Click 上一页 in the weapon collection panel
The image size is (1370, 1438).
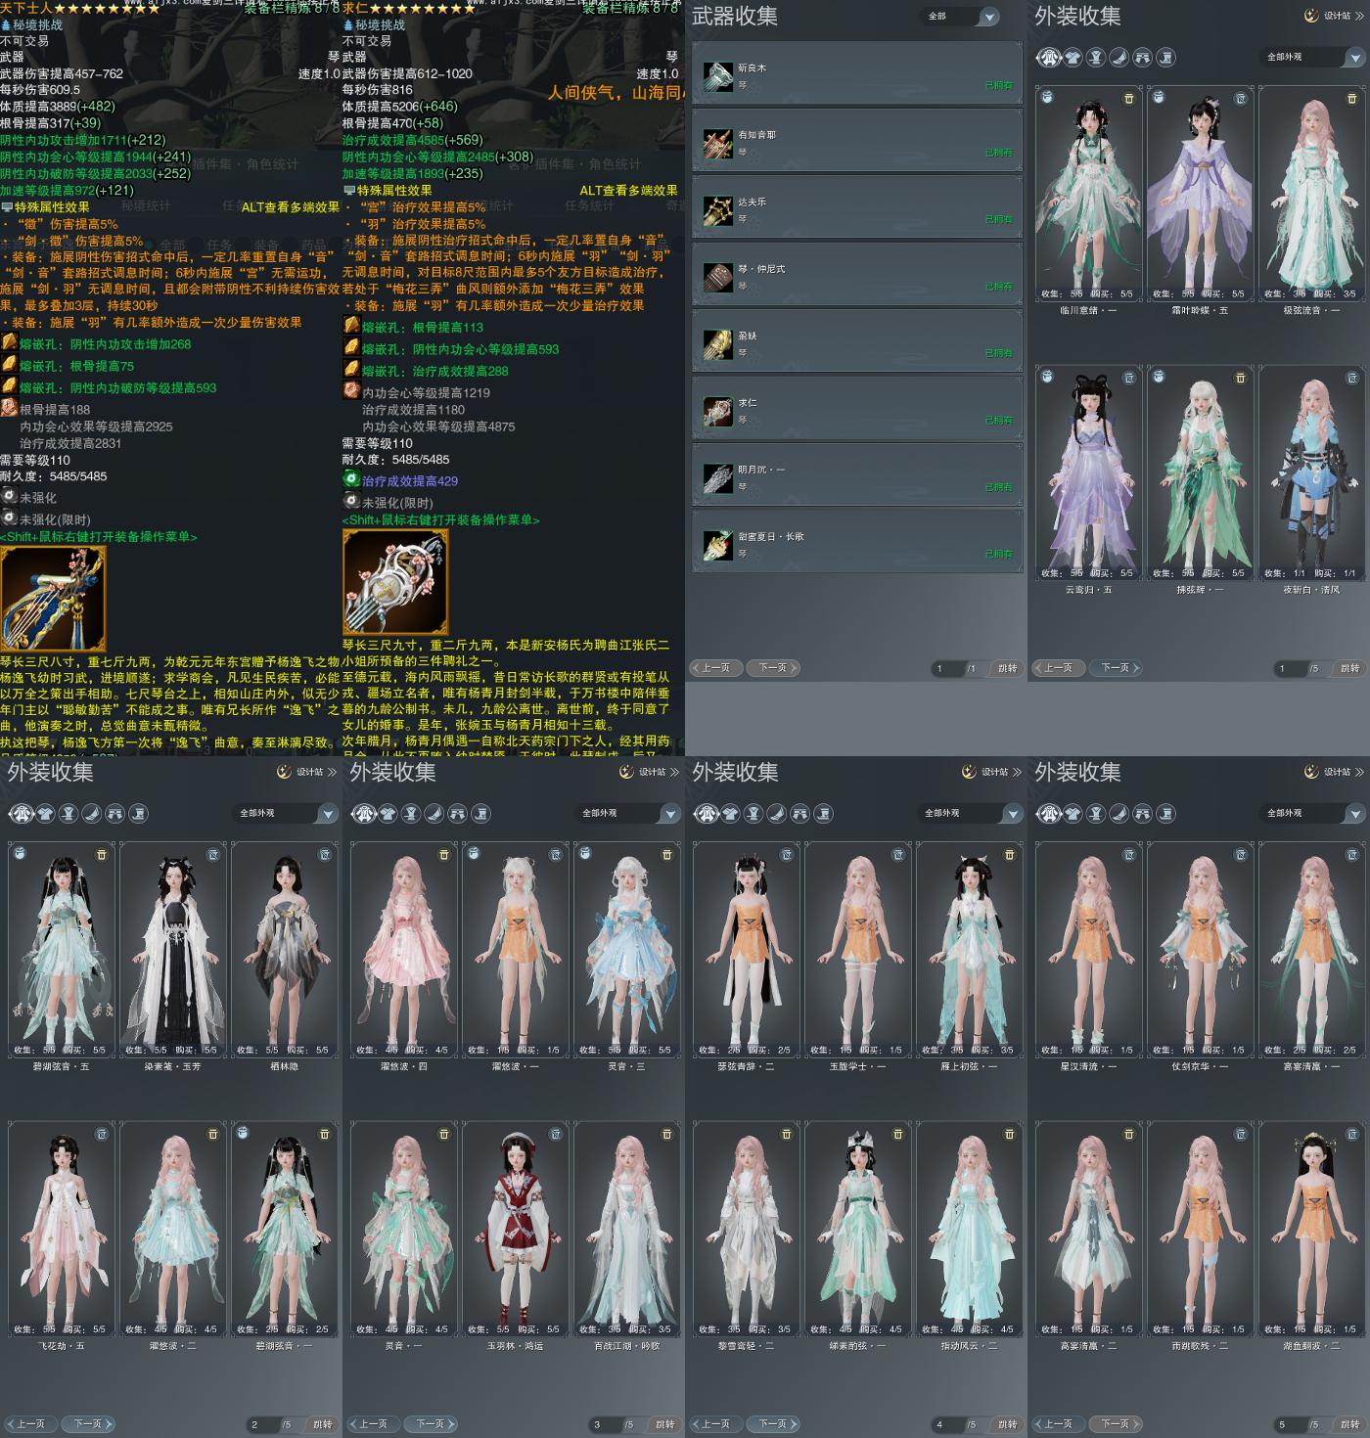(715, 668)
